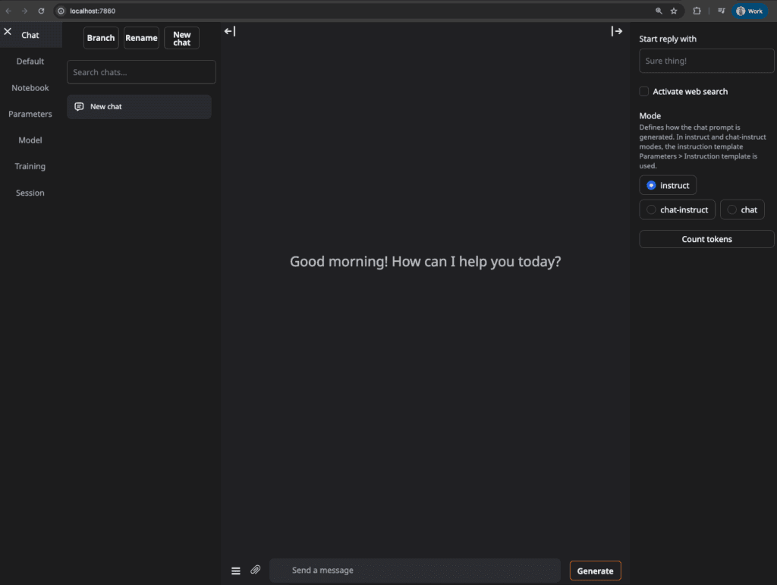This screenshot has width=777, height=585.
Task: Select the instruct mode radio button
Action: (x=651, y=186)
